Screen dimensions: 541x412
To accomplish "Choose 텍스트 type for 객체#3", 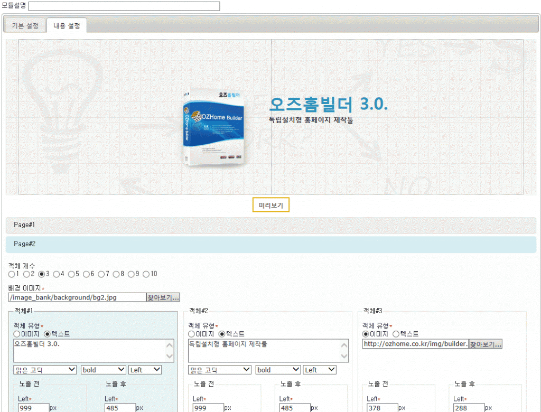I will 396,334.
